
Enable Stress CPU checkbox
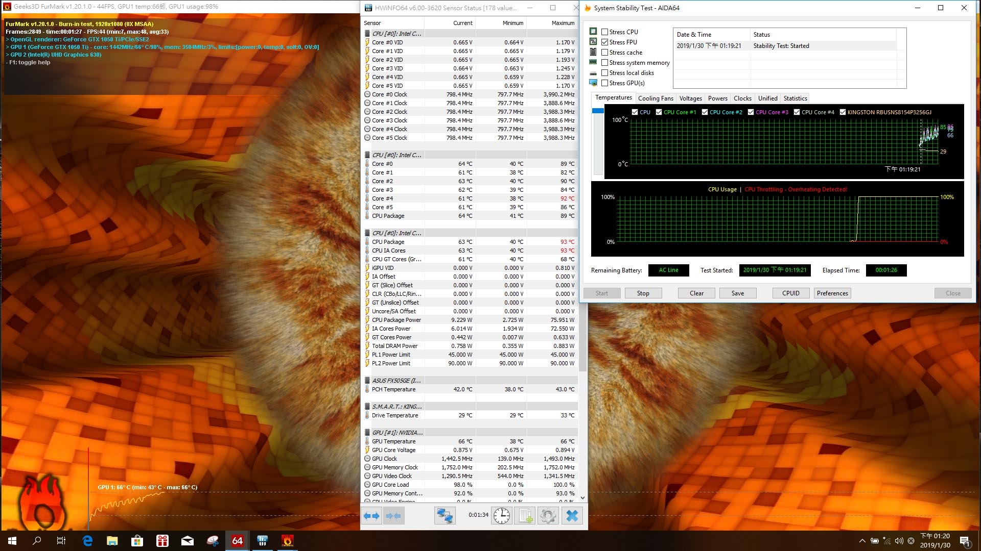(x=605, y=32)
